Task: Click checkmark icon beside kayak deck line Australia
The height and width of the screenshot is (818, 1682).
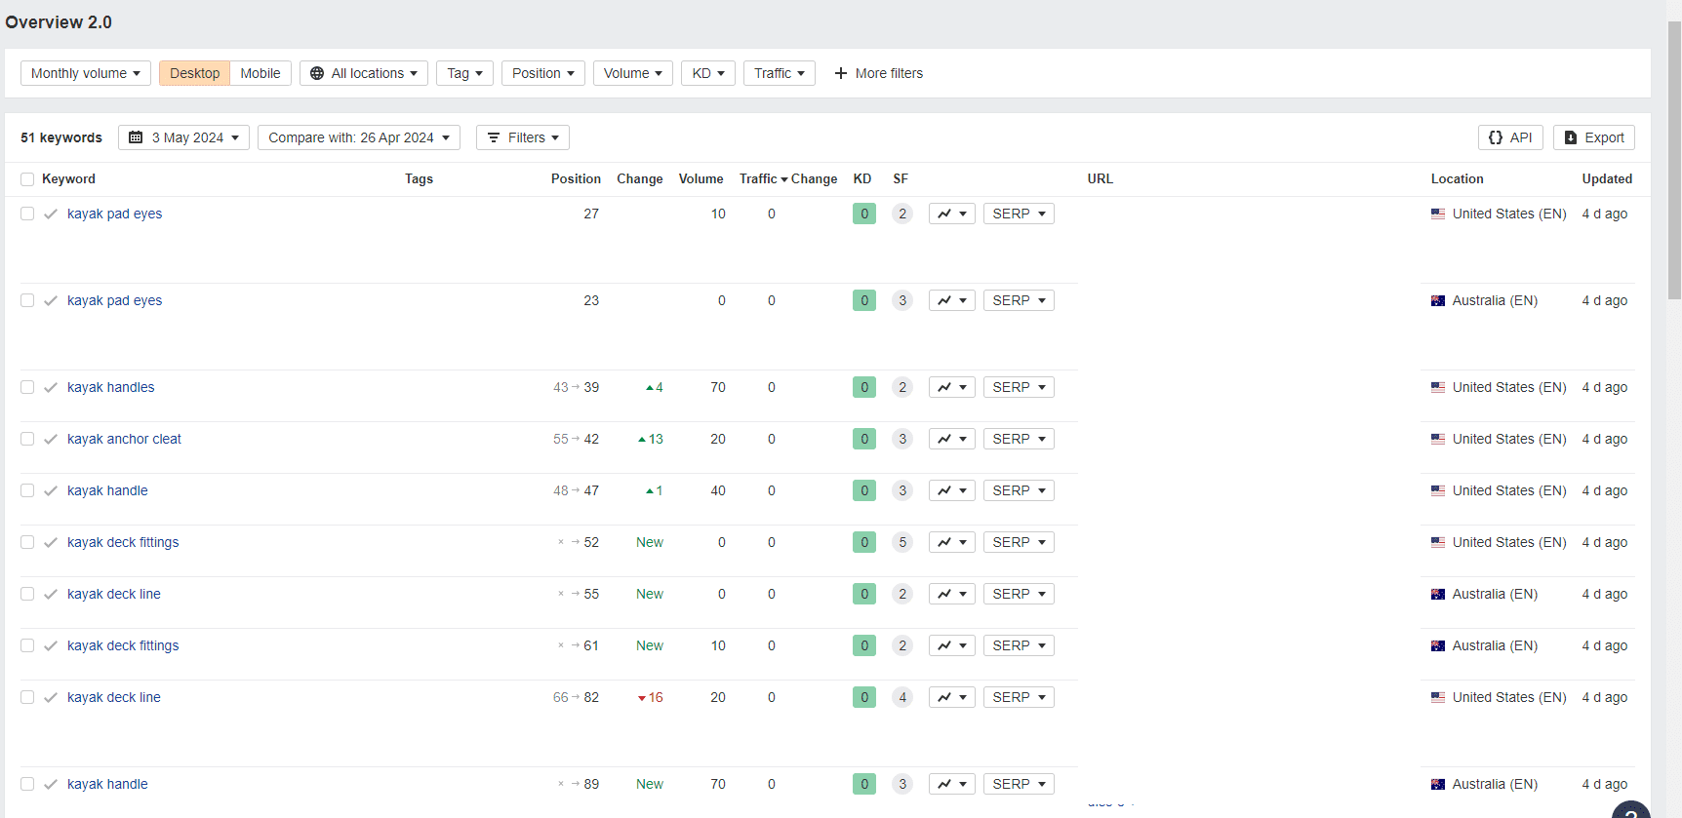Action: (x=51, y=594)
